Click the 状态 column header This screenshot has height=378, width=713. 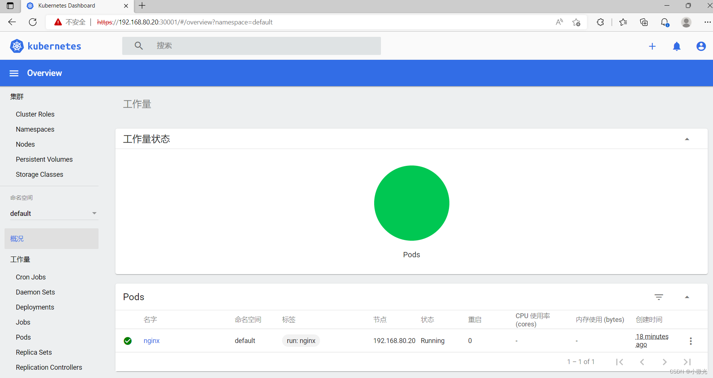click(x=428, y=319)
